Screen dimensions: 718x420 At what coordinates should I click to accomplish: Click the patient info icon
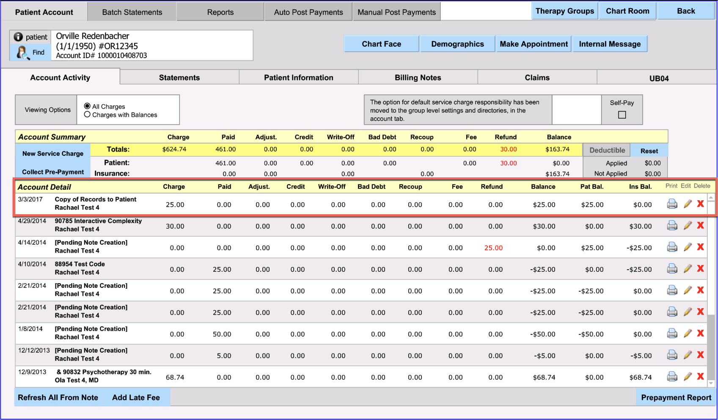(18, 37)
